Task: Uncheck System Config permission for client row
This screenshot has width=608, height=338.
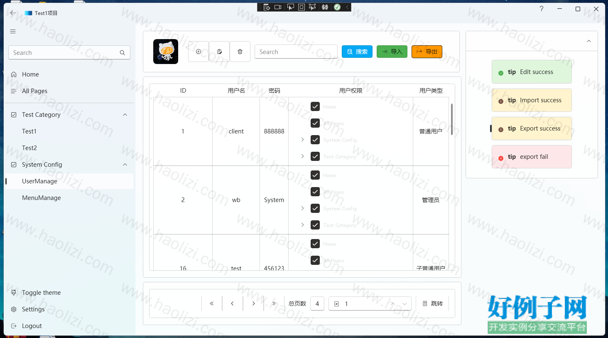Action: pos(315,140)
